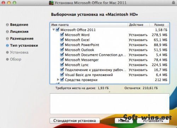Toggle the Средства проверки checkbox

point(62,80)
